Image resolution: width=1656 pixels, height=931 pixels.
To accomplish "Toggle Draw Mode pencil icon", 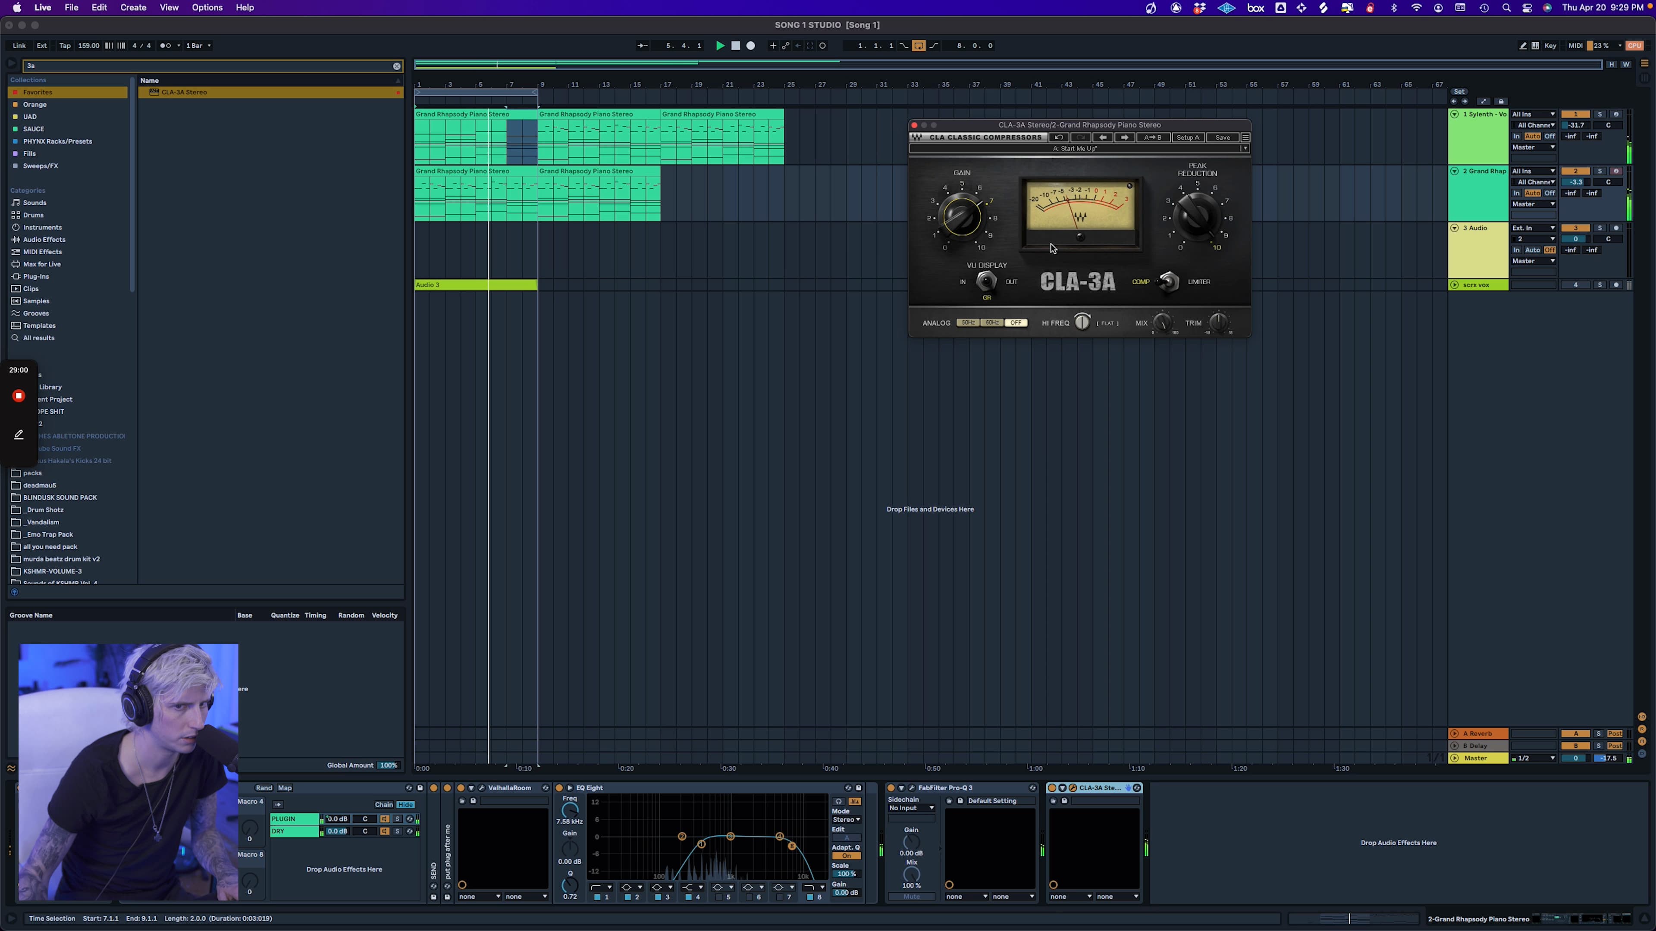I will click(1523, 46).
